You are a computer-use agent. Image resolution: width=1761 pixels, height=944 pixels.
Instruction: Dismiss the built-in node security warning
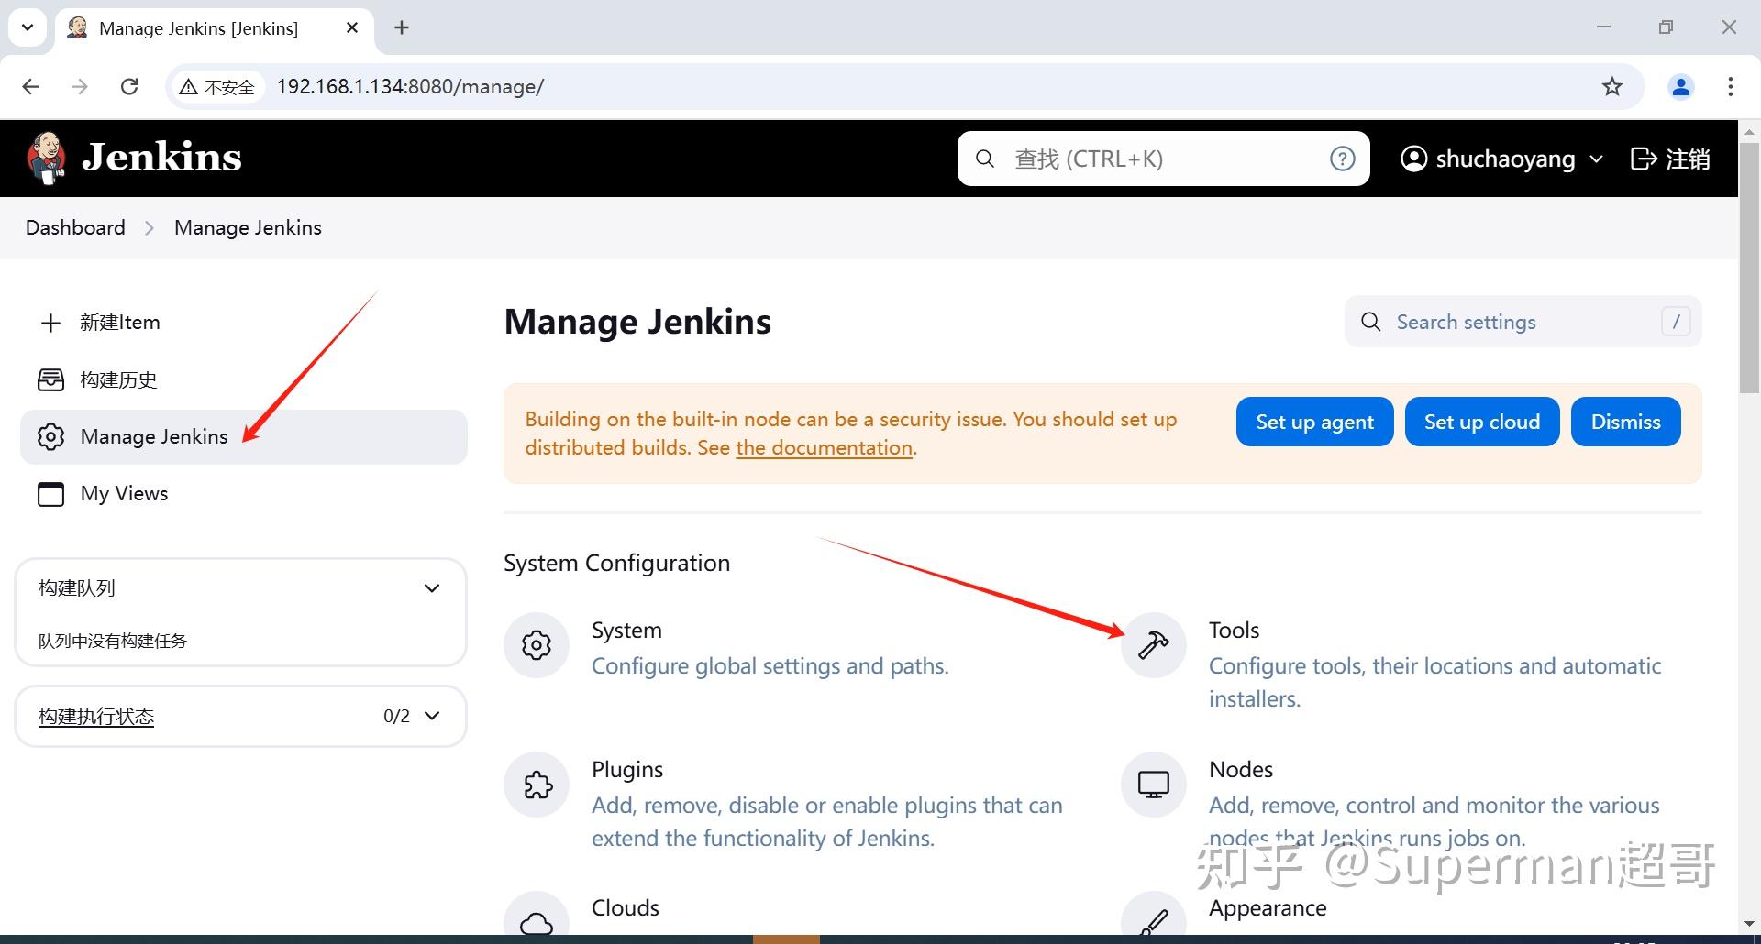pyautogui.click(x=1624, y=421)
